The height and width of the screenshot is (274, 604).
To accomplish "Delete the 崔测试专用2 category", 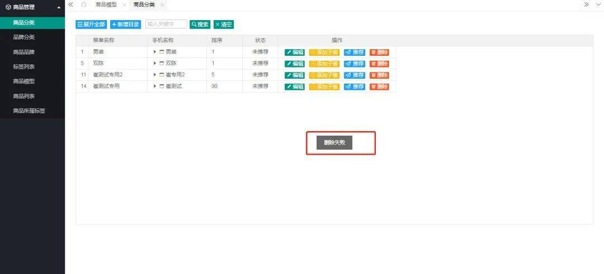I will [379, 75].
